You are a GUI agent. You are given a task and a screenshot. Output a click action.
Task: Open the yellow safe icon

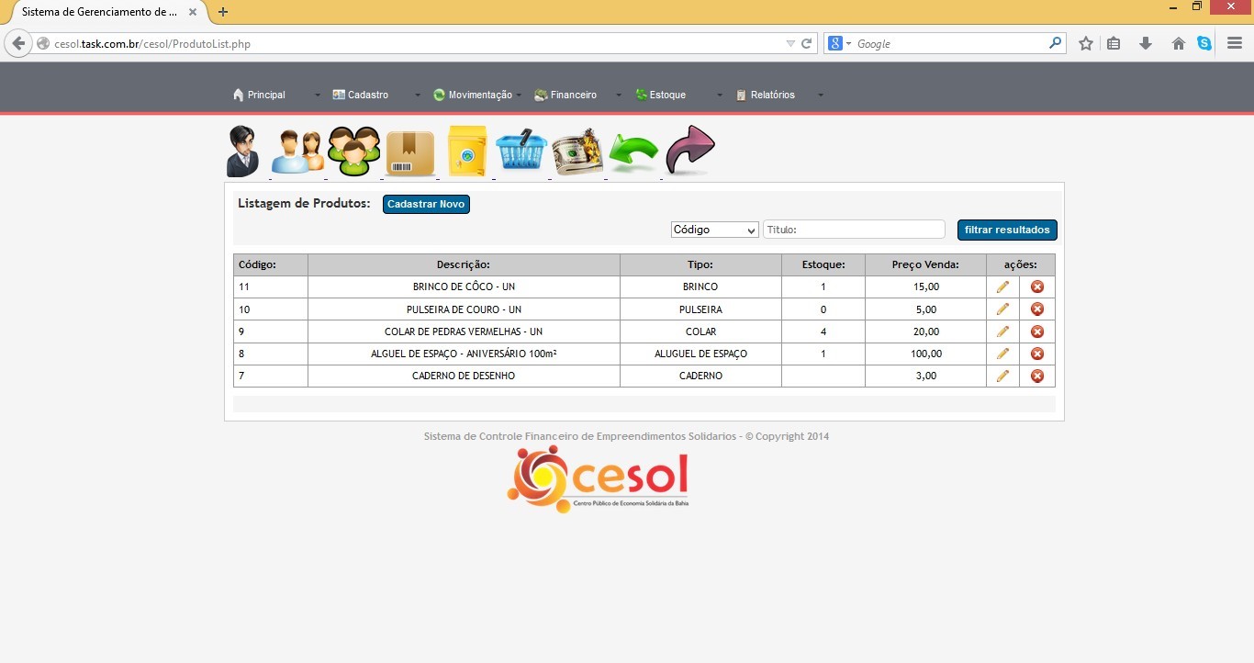coord(466,152)
